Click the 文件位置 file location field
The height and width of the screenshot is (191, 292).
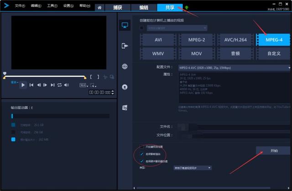point(234,135)
